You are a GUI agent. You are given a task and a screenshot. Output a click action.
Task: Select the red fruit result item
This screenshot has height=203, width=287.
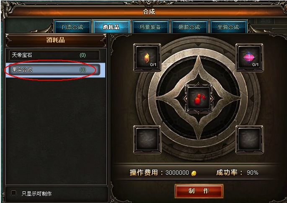(199, 99)
